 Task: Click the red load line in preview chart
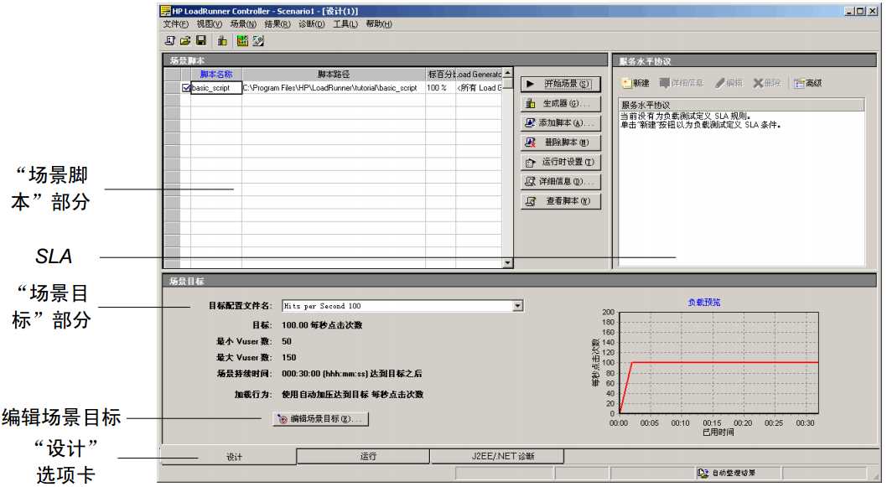tap(724, 362)
